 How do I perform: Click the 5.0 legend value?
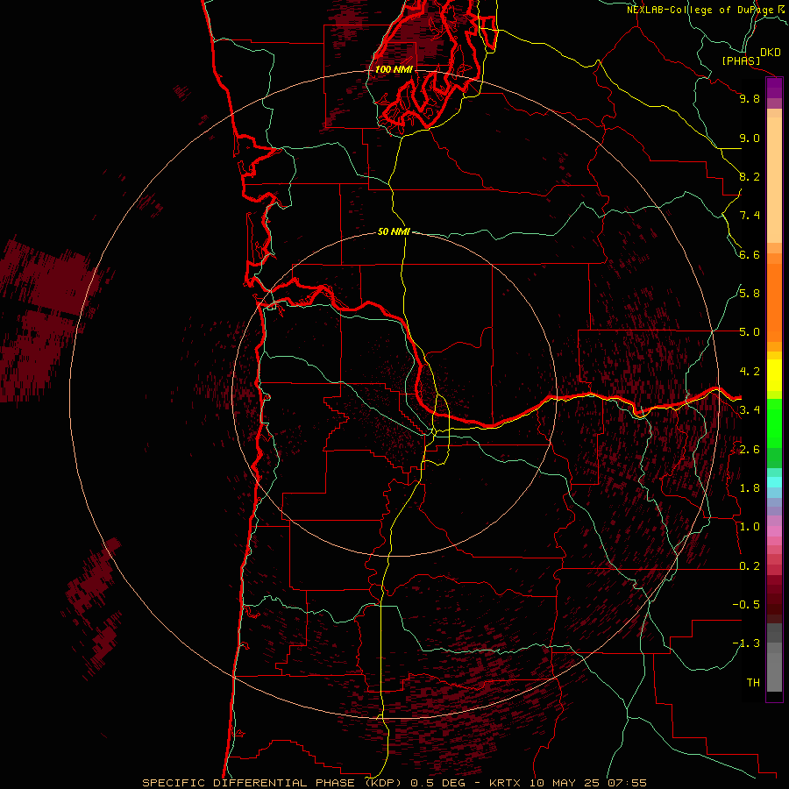click(750, 332)
